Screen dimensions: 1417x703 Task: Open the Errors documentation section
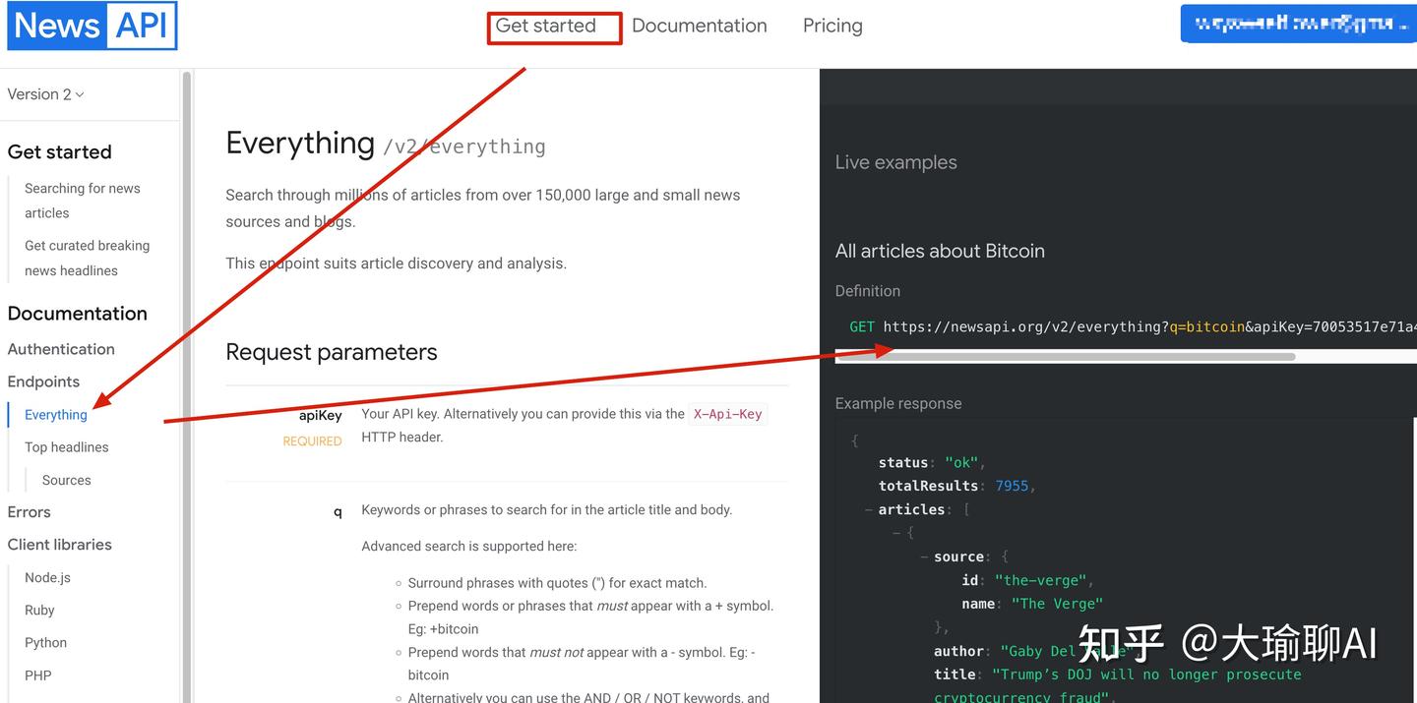[x=29, y=512]
